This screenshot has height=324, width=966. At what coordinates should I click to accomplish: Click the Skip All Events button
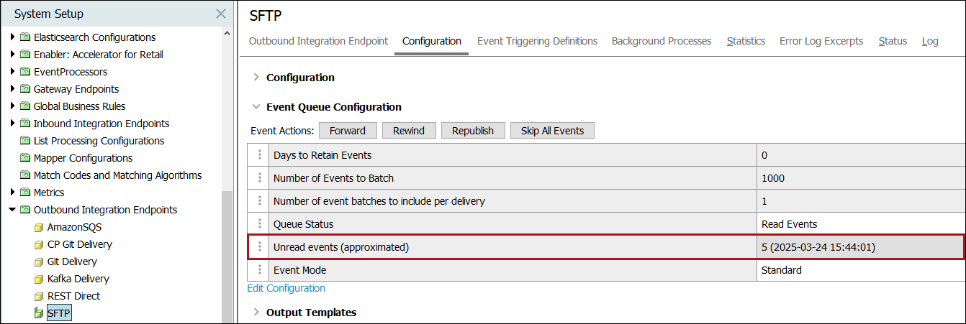click(x=552, y=130)
